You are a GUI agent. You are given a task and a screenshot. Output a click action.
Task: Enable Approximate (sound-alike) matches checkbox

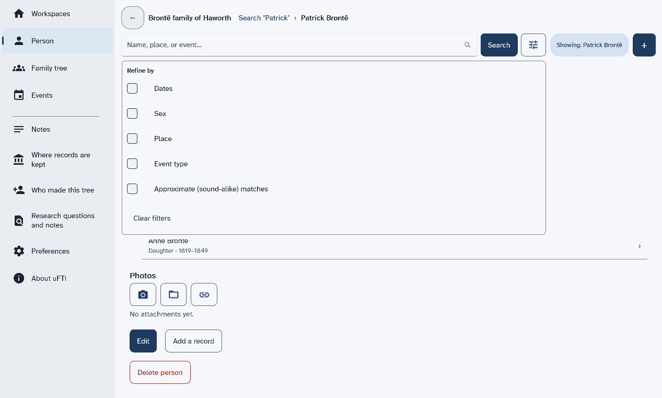tap(132, 189)
